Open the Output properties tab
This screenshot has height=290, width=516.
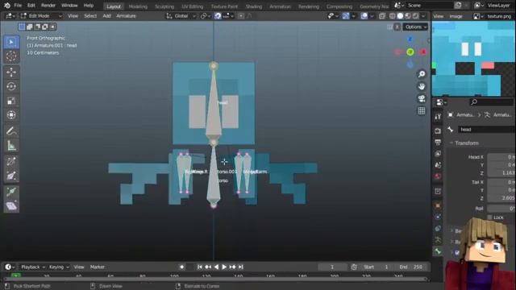pos(438,143)
